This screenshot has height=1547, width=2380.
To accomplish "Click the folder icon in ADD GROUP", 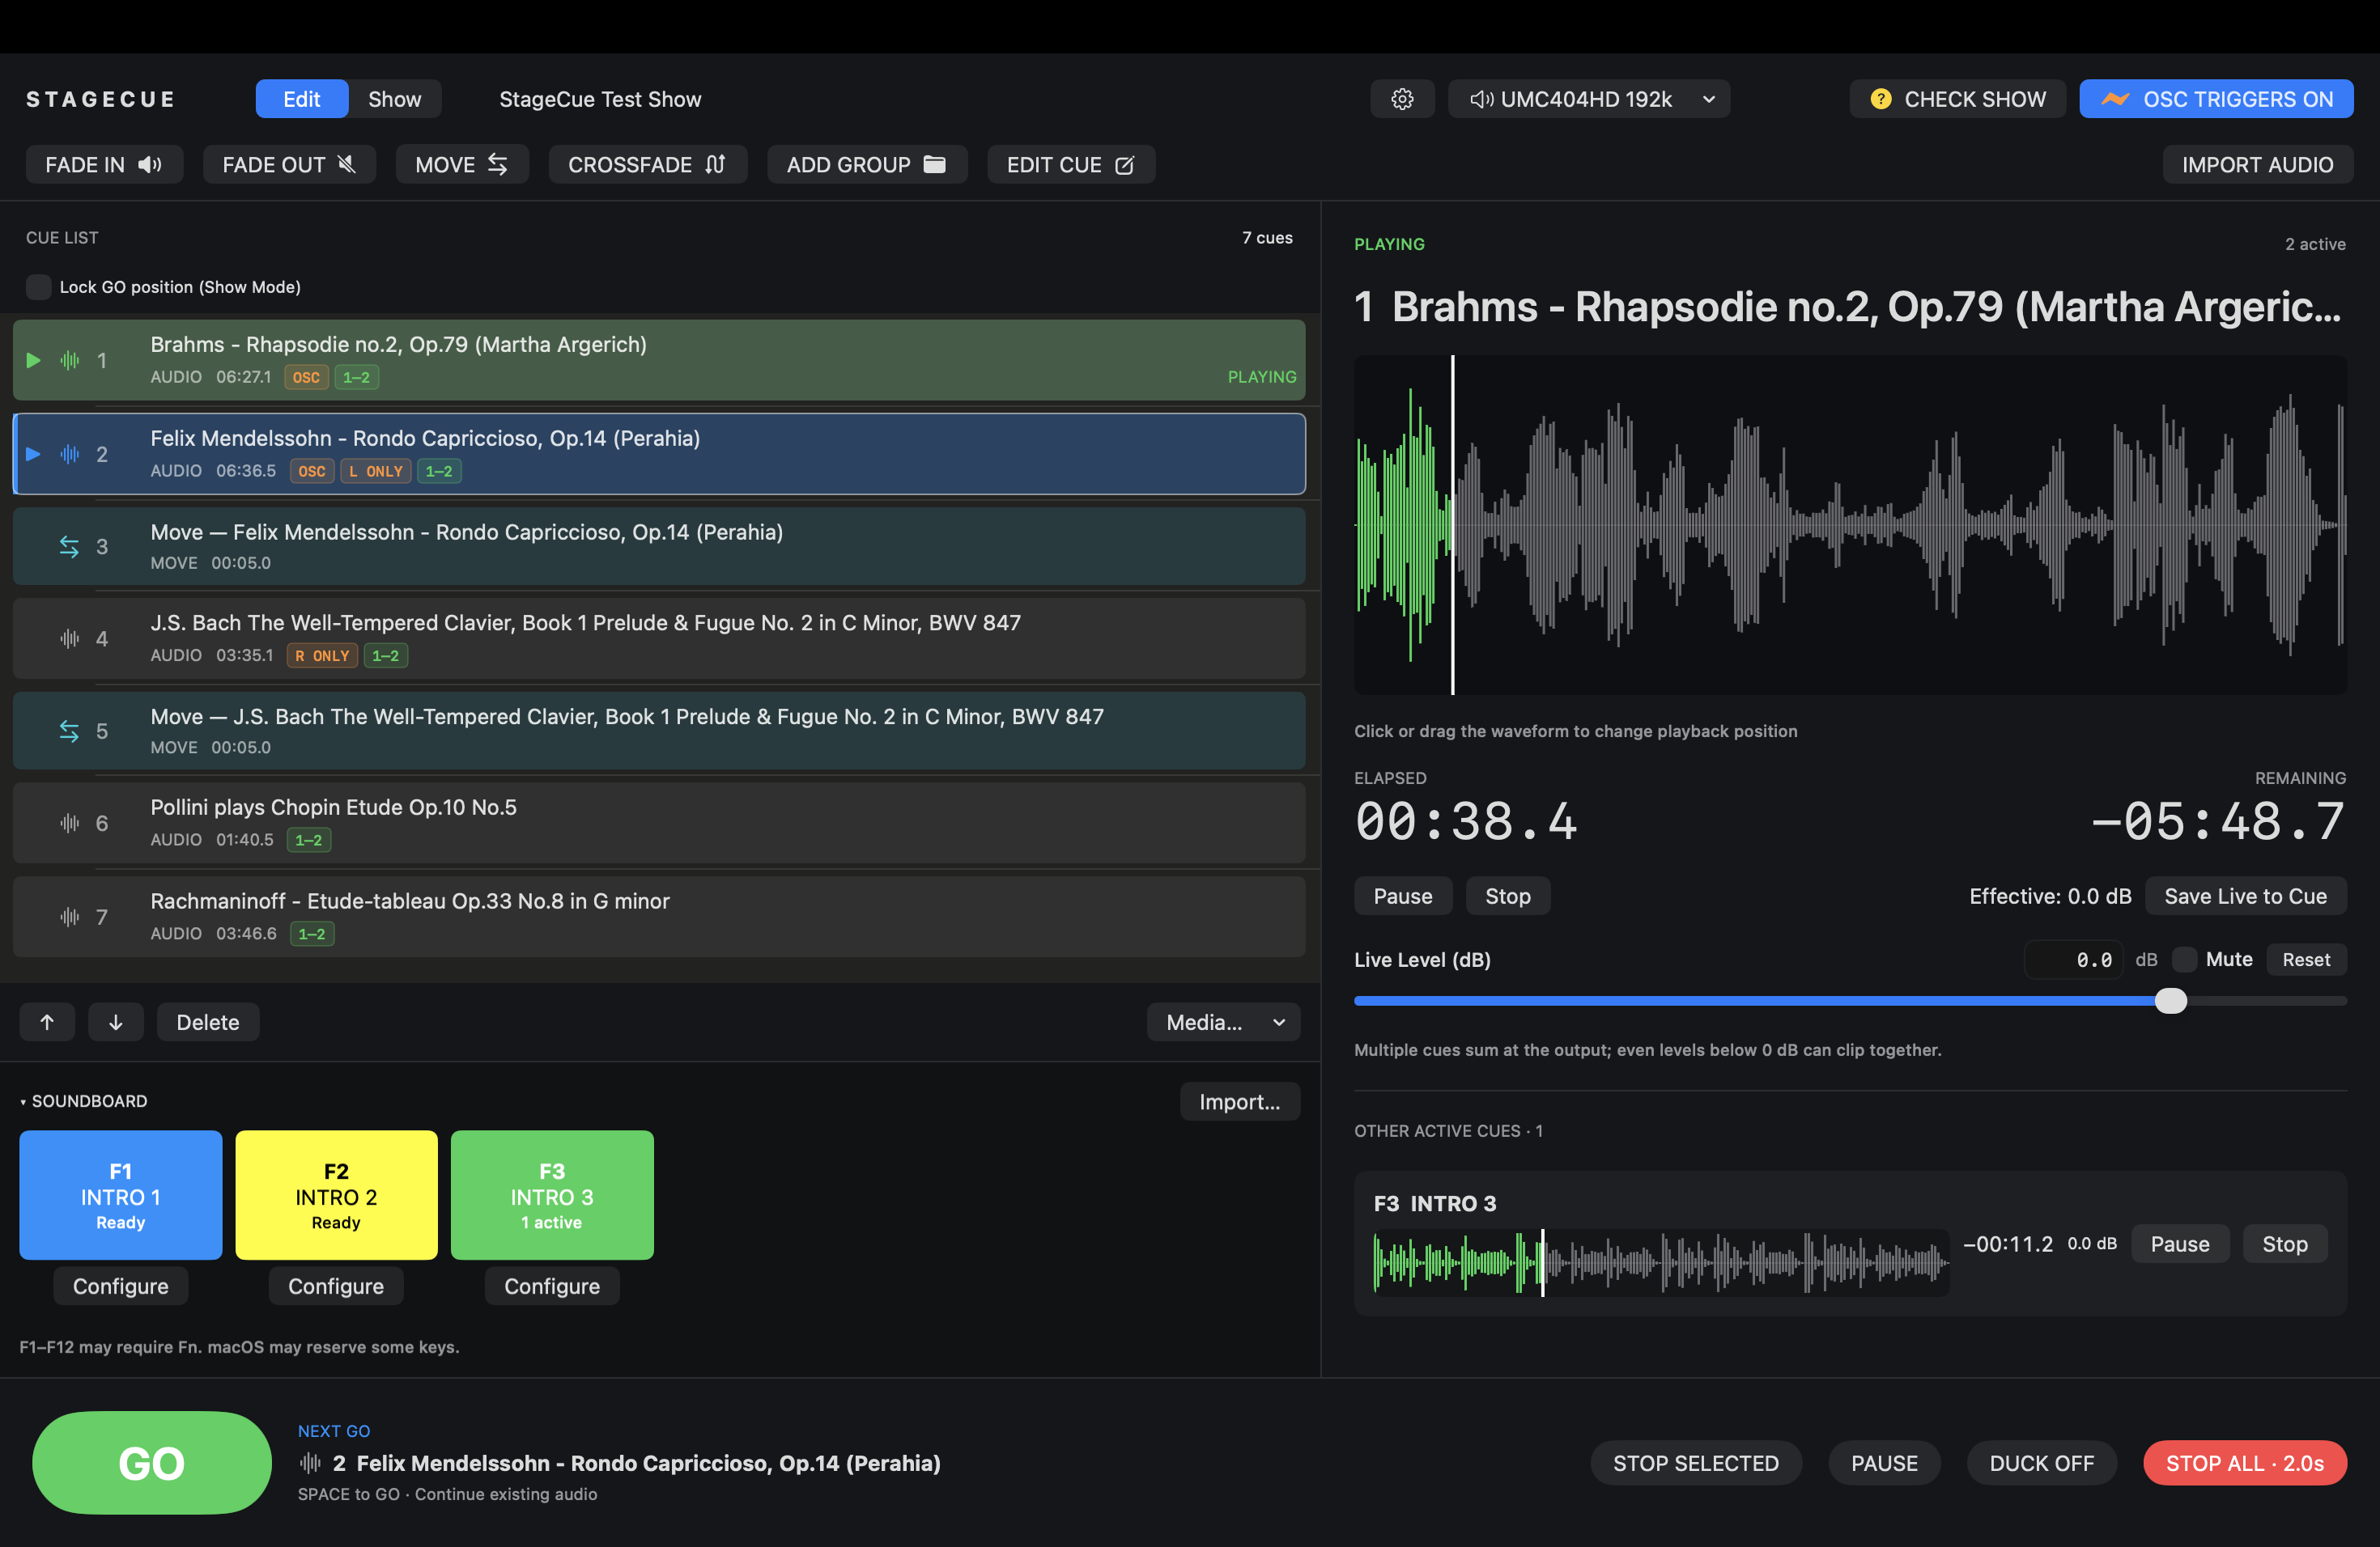I will (934, 165).
